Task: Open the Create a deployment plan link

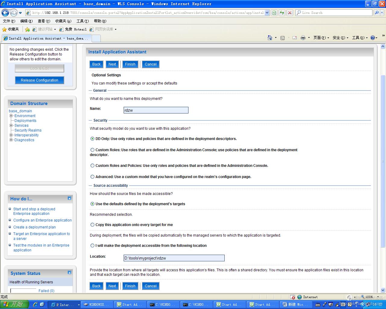Action: point(34,227)
